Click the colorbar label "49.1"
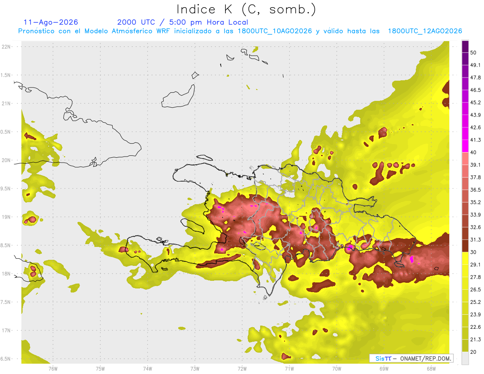484x374 pixels. pyautogui.click(x=476, y=65)
